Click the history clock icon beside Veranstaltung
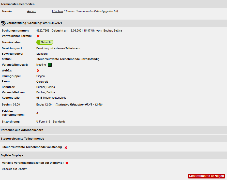227x180 pixels. (3, 23)
